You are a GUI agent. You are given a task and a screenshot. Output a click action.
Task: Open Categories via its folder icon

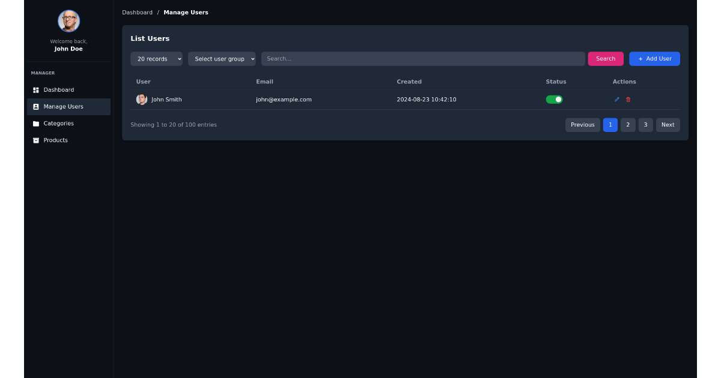click(x=35, y=123)
